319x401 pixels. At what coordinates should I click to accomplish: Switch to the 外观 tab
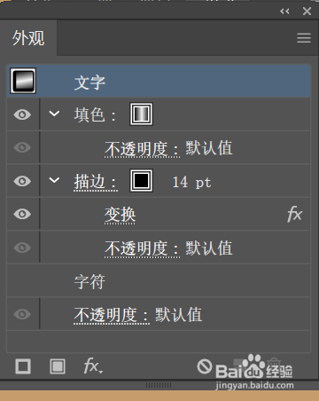28,38
